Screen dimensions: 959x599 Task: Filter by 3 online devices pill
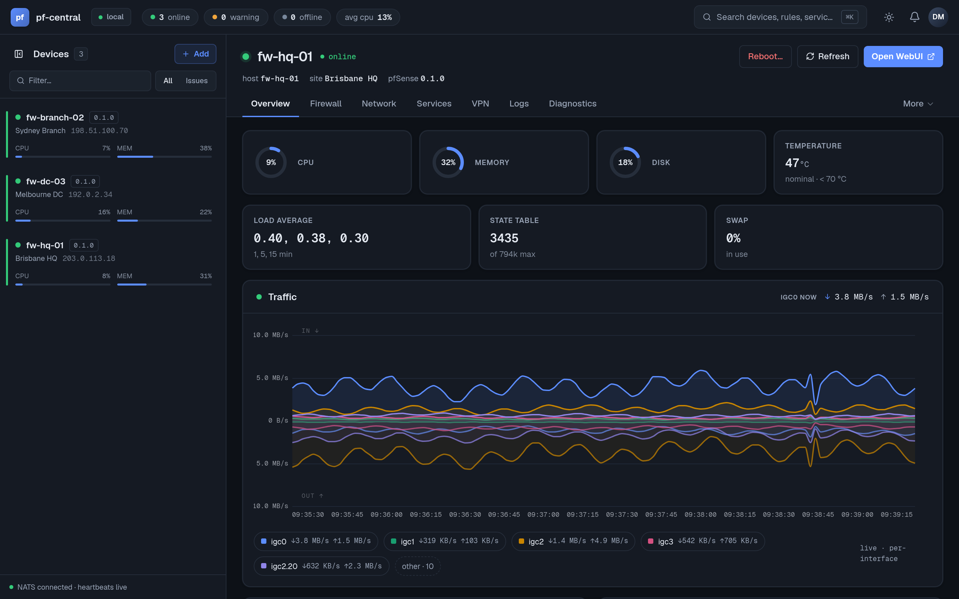click(170, 17)
